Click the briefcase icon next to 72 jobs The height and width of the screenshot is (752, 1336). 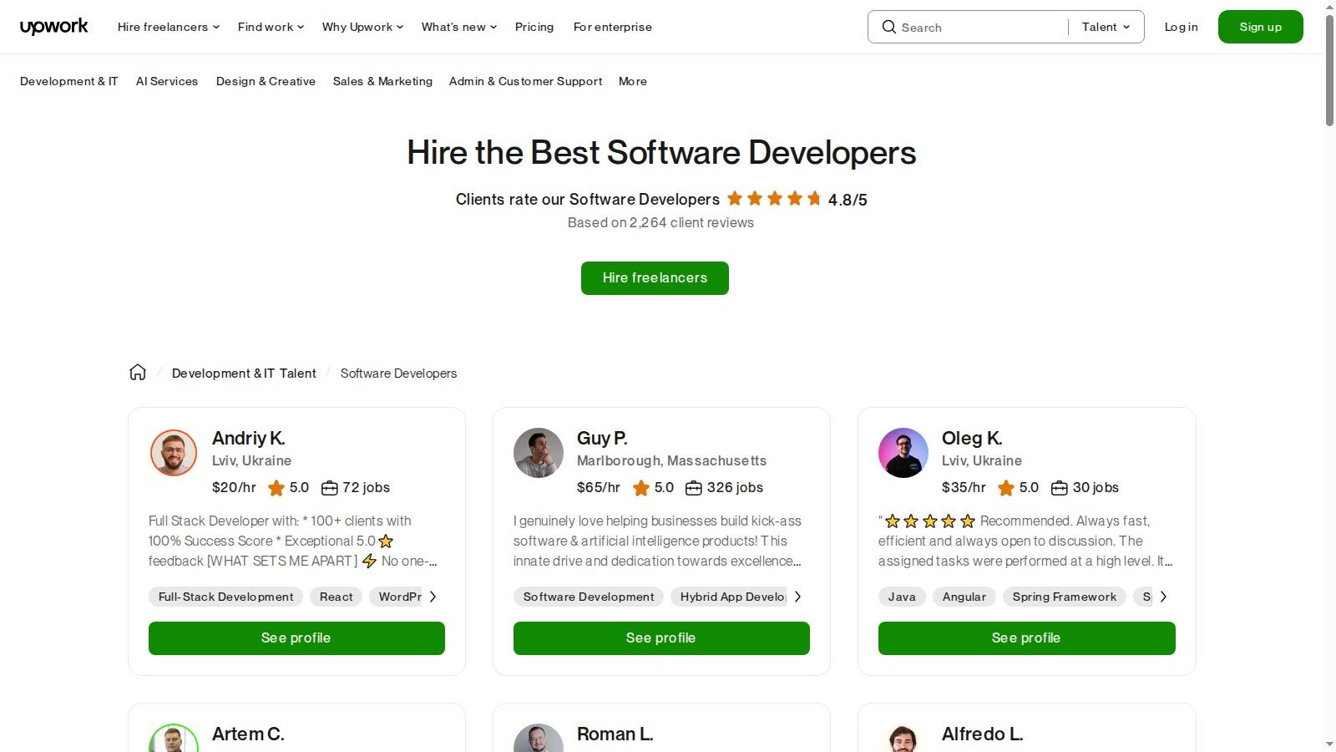coord(329,487)
